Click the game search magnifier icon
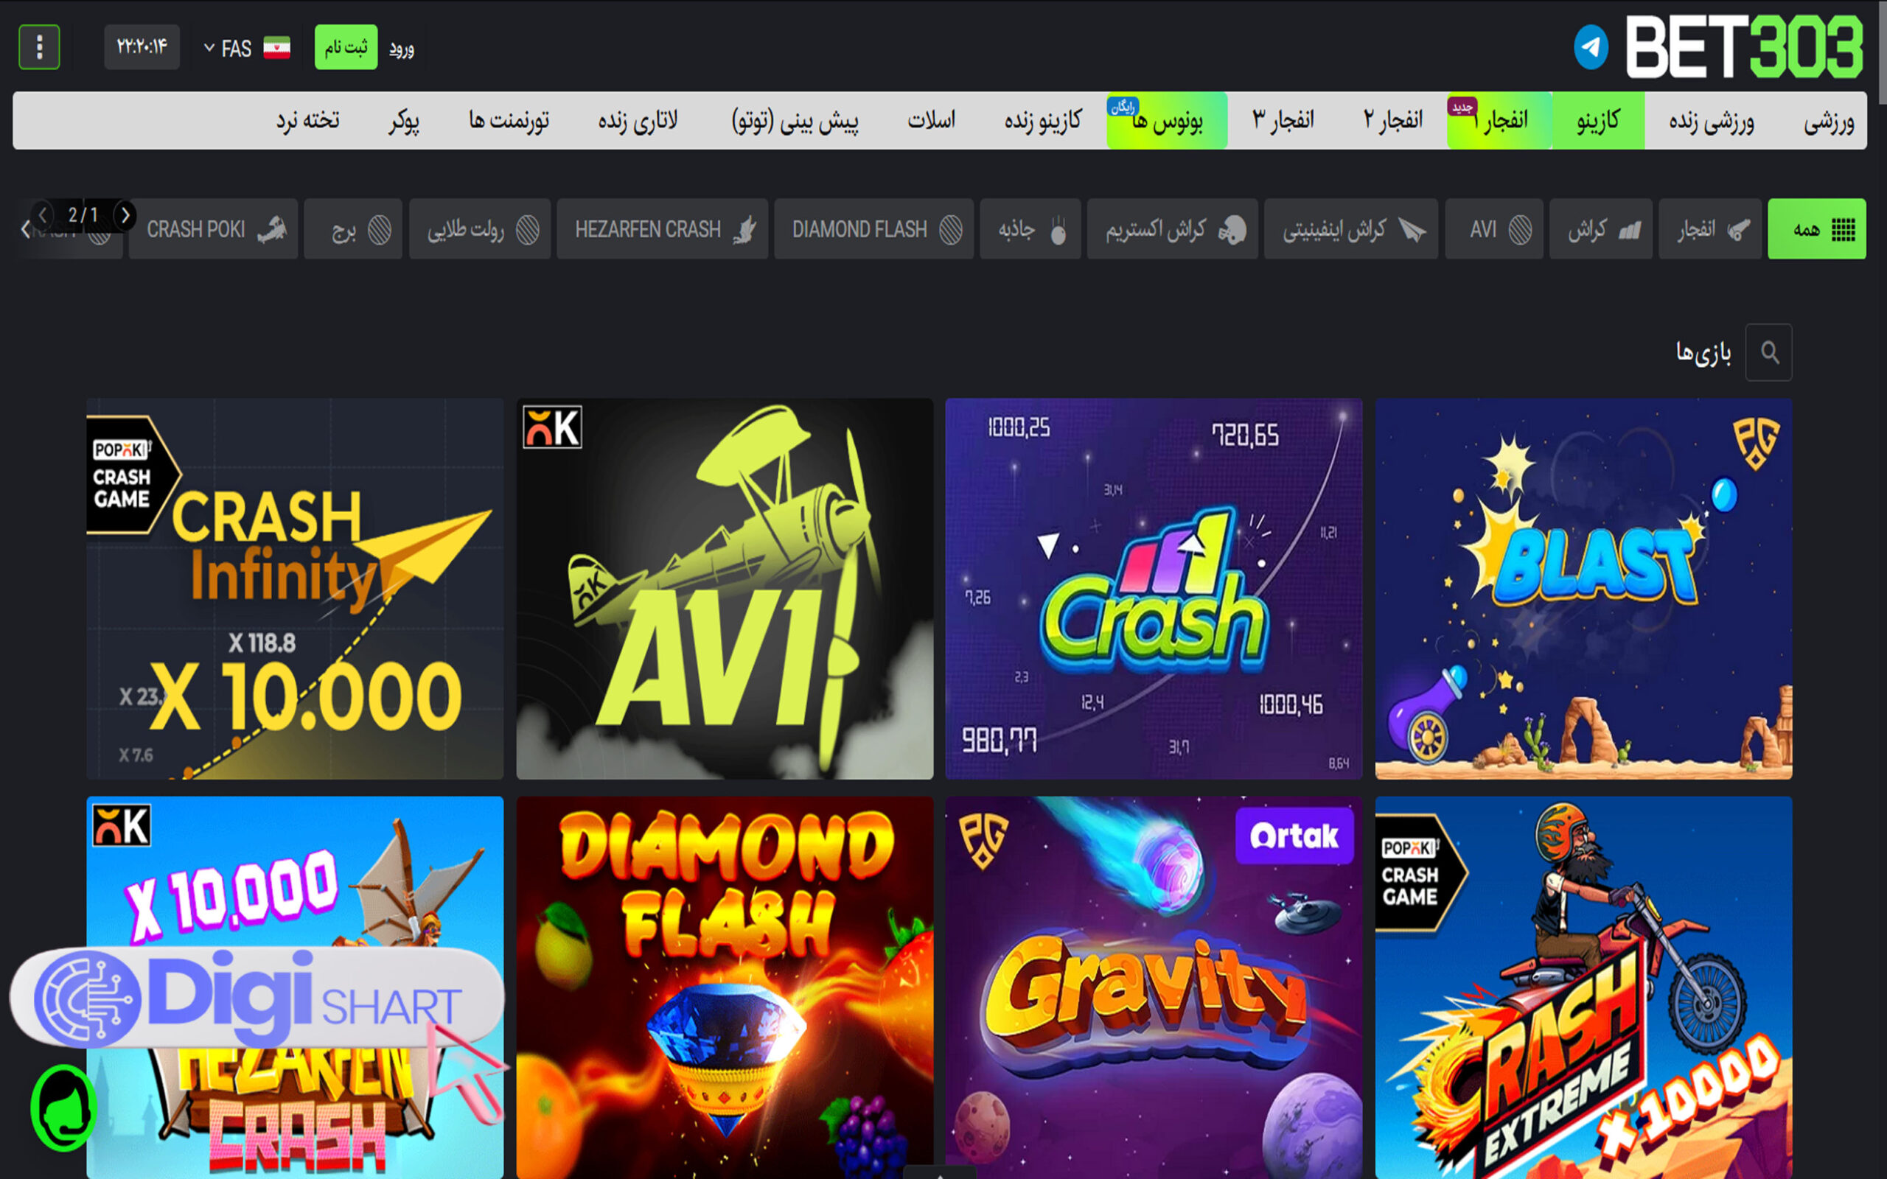This screenshot has width=1887, height=1179. pyautogui.click(x=1768, y=352)
